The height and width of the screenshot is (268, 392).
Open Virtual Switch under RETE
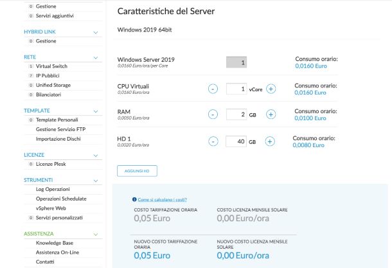pos(51,66)
